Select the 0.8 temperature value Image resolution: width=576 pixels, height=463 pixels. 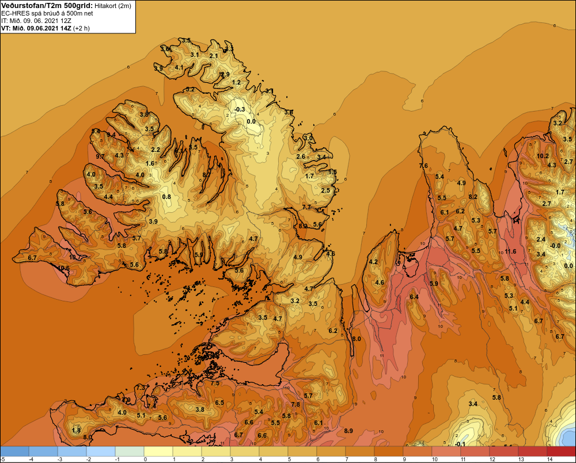(166, 197)
